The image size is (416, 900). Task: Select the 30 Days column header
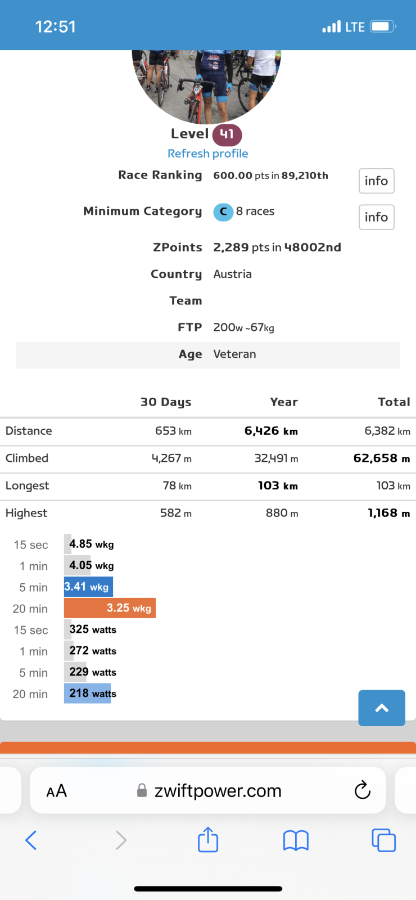pyautogui.click(x=166, y=402)
